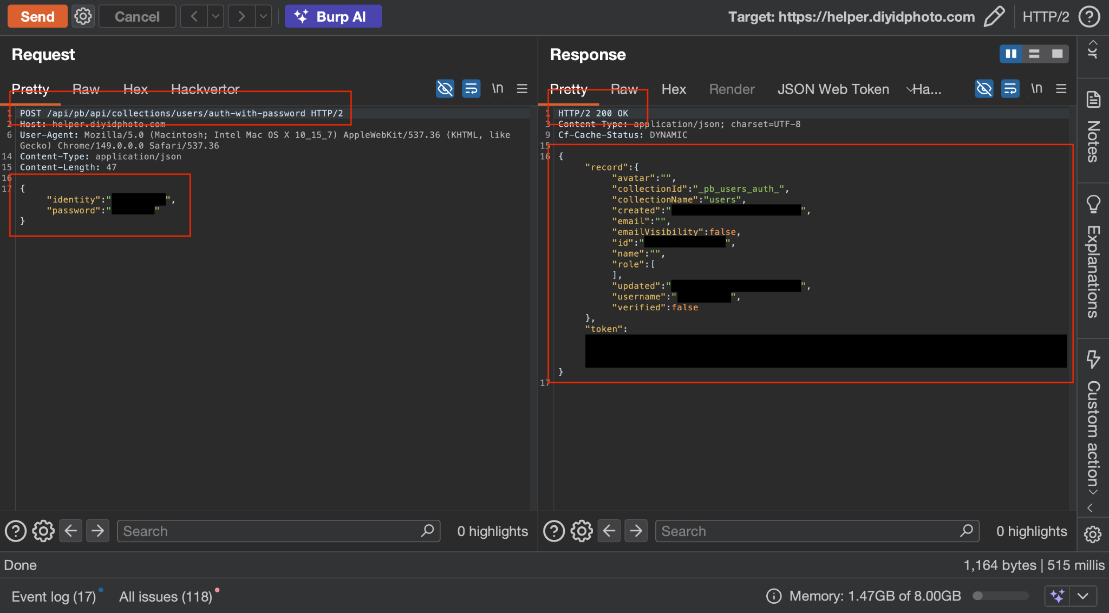Open the Notes side panel

click(1093, 128)
